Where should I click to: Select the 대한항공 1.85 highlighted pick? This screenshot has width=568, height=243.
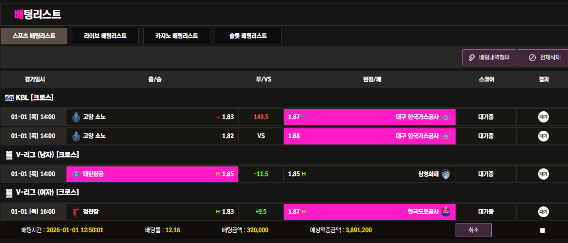pos(152,174)
